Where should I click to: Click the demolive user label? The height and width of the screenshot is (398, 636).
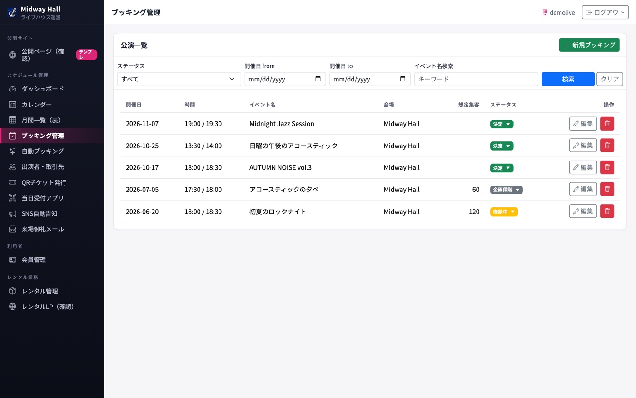pyautogui.click(x=559, y=13)
